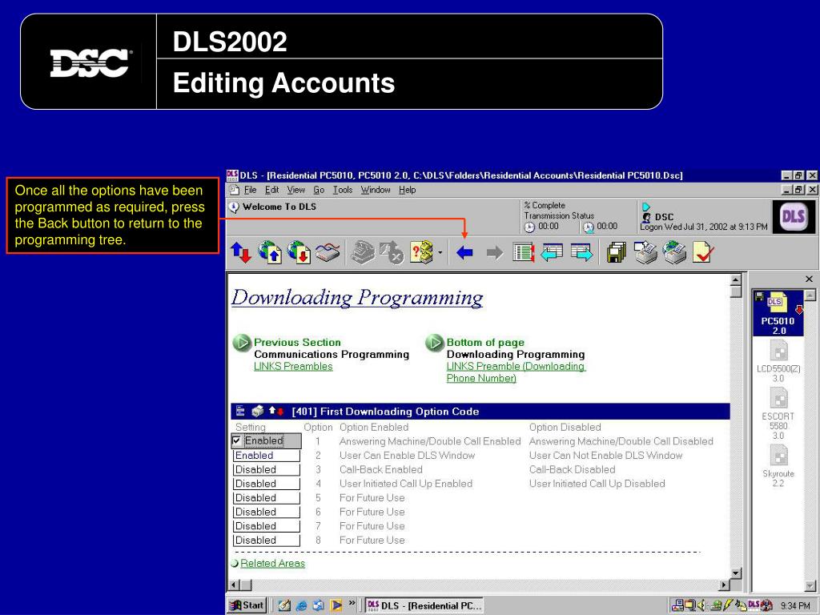Click the globe with blue upload arrow icon
Image resolution: width=820 pixels, height=615 pixels.
tap(270, 252)
